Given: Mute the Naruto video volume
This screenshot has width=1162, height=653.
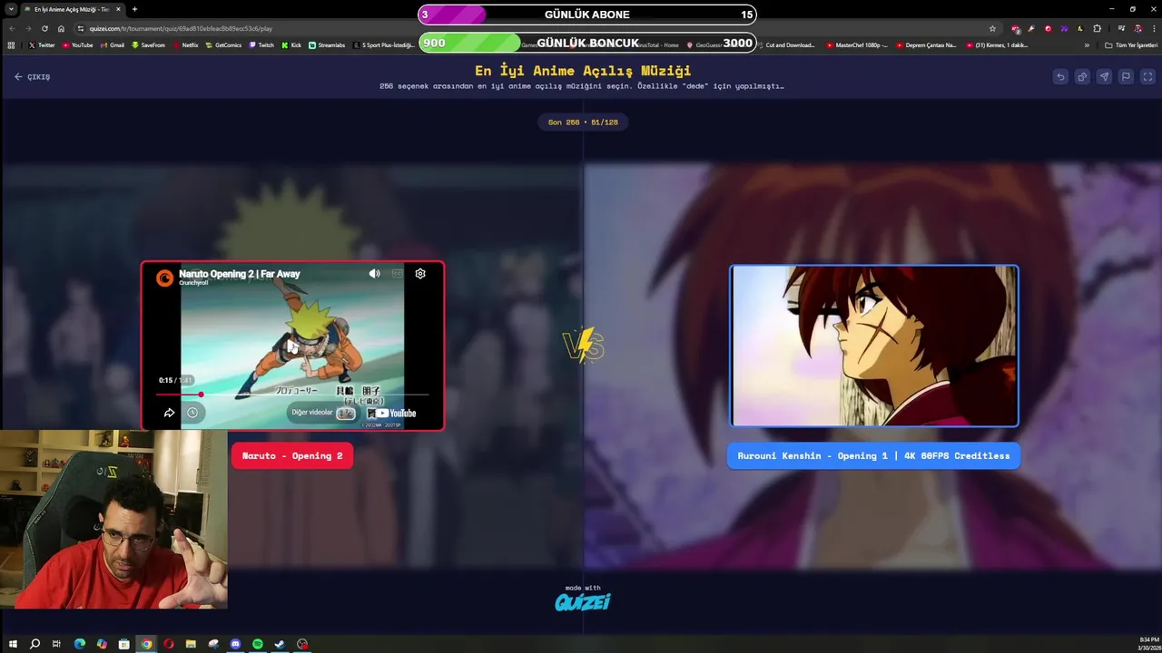Looking at the screenshot, I should tap(374, 273).
